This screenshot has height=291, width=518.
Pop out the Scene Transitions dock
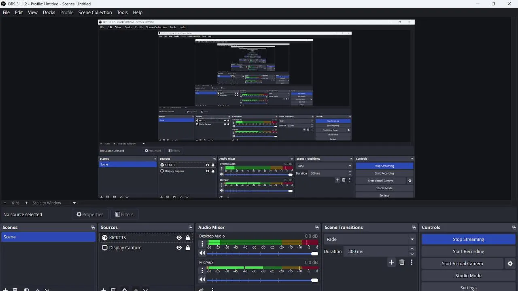414,228
